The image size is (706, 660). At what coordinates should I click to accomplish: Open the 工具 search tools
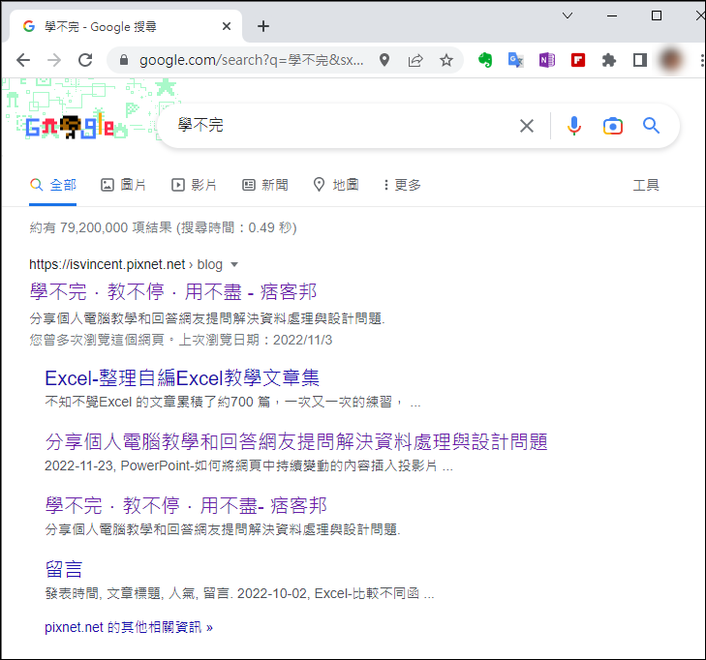[646, 185]
